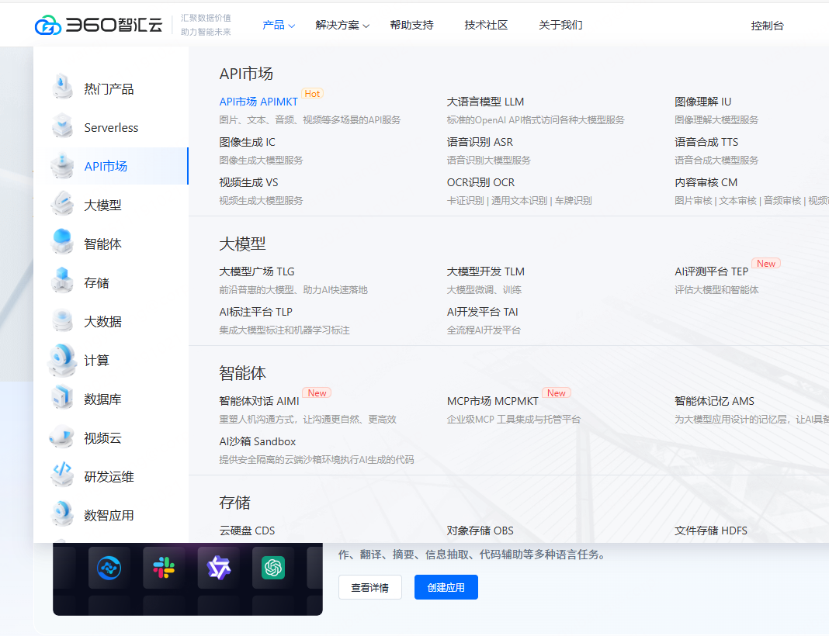Click the 360智汇云 logo icon

tap(48, 25)
